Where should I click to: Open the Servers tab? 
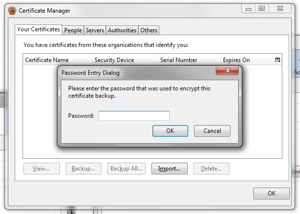click(x=95, y=30)
